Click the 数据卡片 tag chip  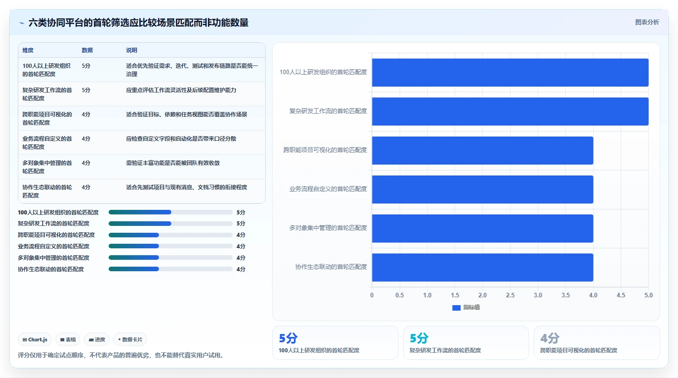pos(130,340)
